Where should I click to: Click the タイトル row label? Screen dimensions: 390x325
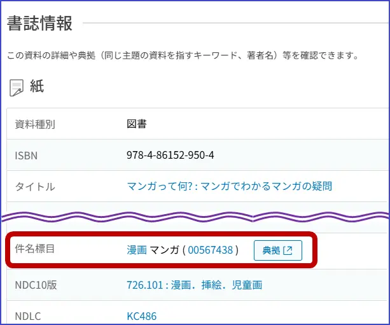coord(35,186)
